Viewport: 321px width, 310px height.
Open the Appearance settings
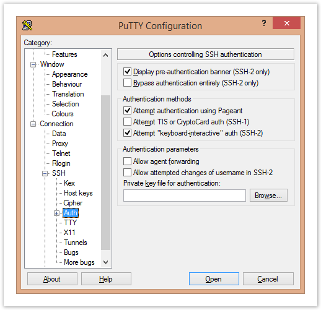coord(70,74)
